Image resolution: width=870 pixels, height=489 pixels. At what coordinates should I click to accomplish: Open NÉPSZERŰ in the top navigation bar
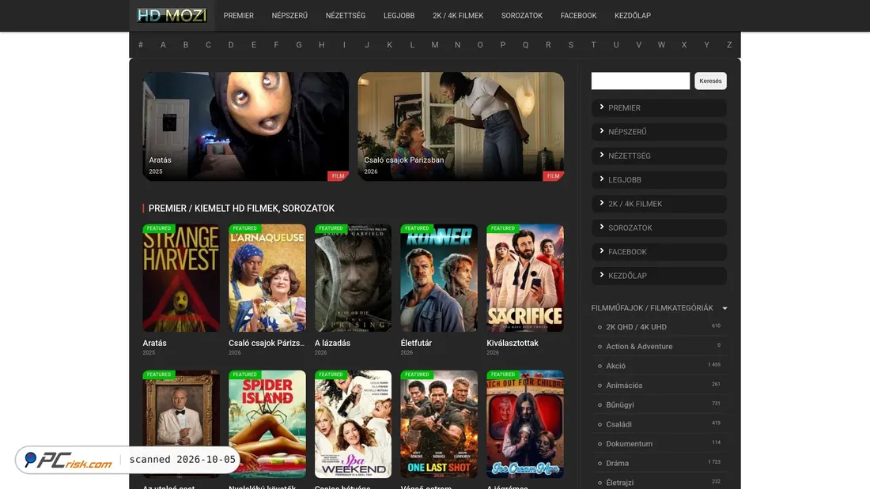(x=289, y=16)
